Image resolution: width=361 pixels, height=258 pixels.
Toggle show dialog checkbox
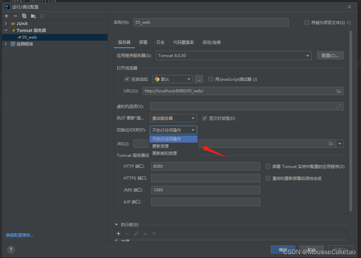tap(204, 118)
